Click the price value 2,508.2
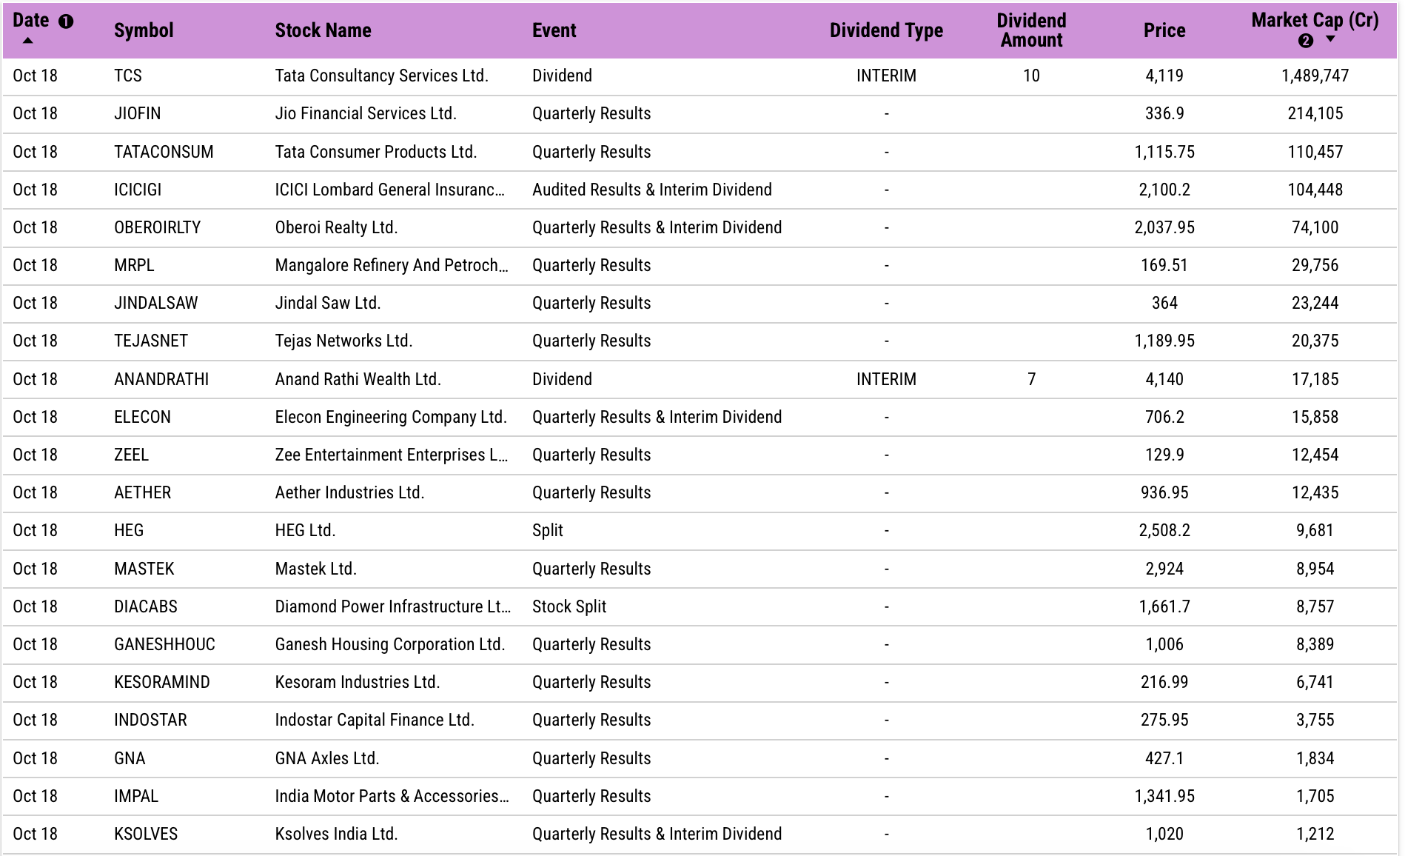Viewport: 1405px width, 856px height. point(1164,530)
